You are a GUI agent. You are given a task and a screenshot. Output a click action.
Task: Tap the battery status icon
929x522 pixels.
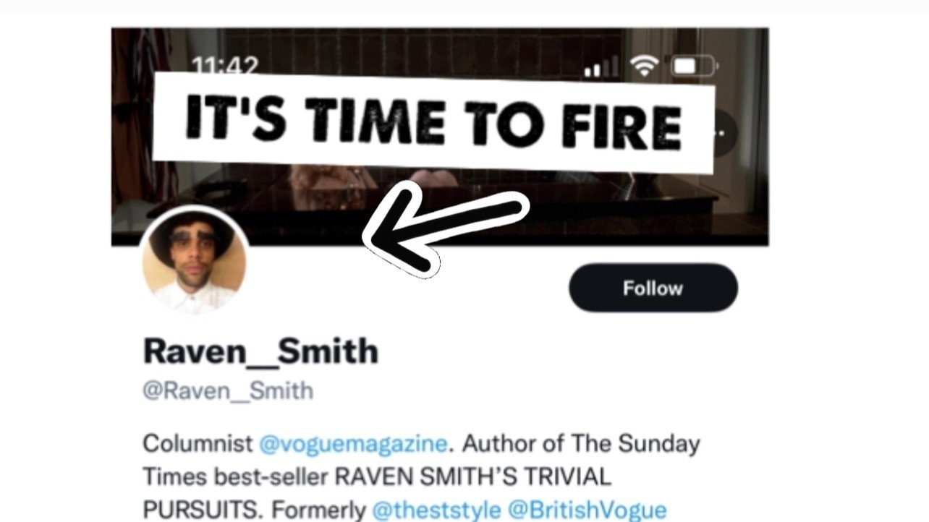click(x=692, y=66)
